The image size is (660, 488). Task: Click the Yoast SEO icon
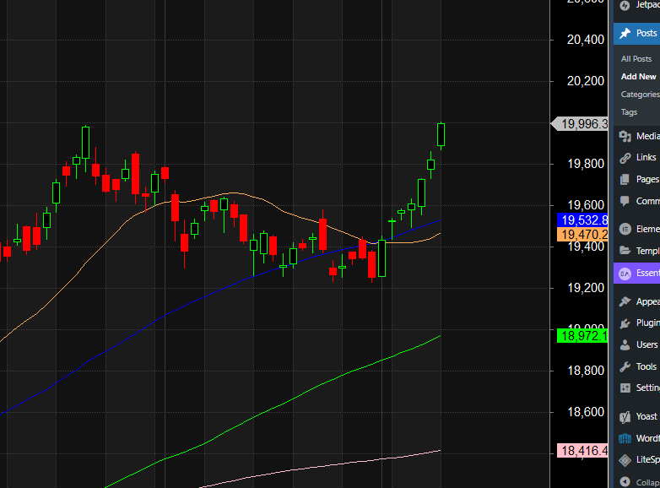[625, 417]
